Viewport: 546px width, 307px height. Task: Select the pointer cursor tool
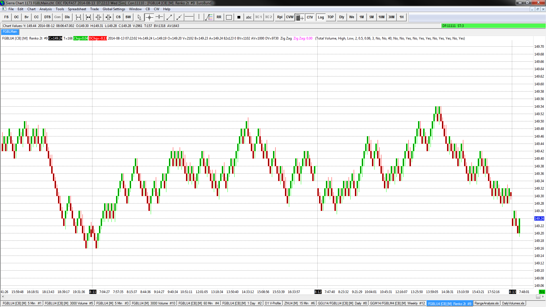coord(139,17)
